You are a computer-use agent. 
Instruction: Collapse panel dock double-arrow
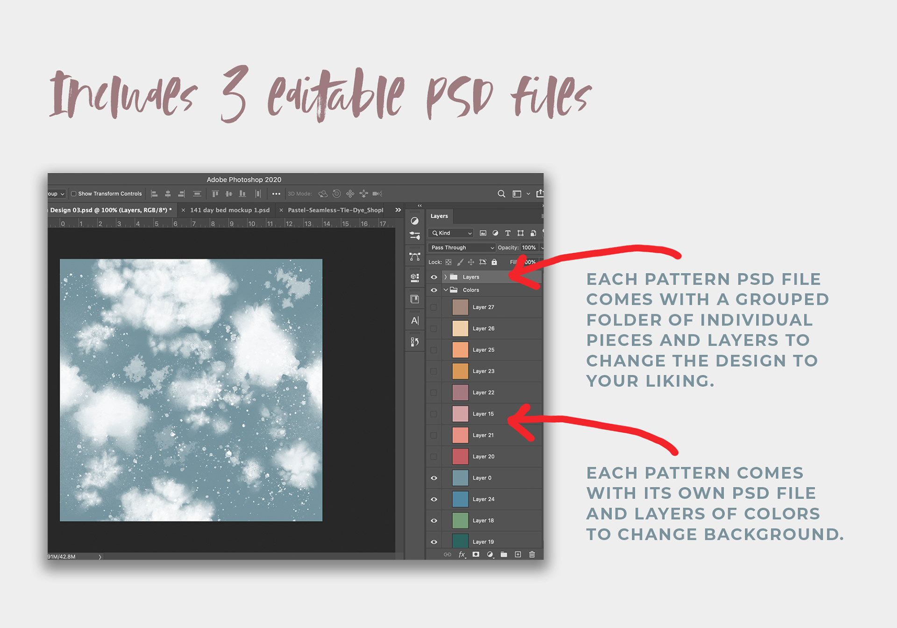click(x=420, y=206)
